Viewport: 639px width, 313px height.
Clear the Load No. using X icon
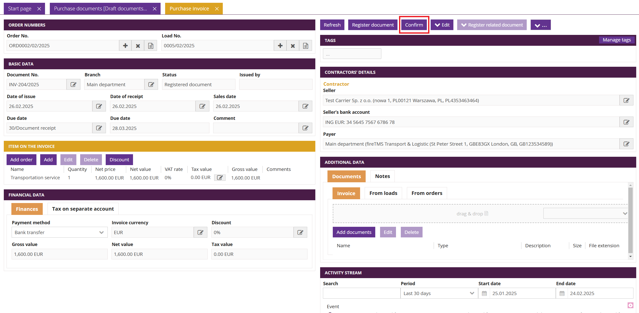[x=293, y=46]
